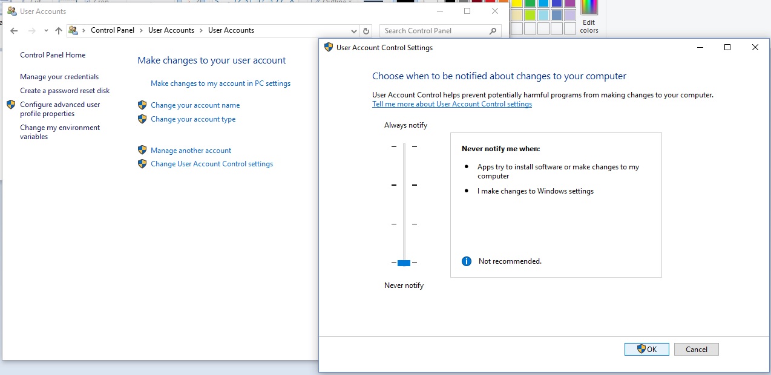This screenshot has height=375, width=771.
Task: Click the first User Accounts breadcrumb segment
Action: (x=171, y=30)
